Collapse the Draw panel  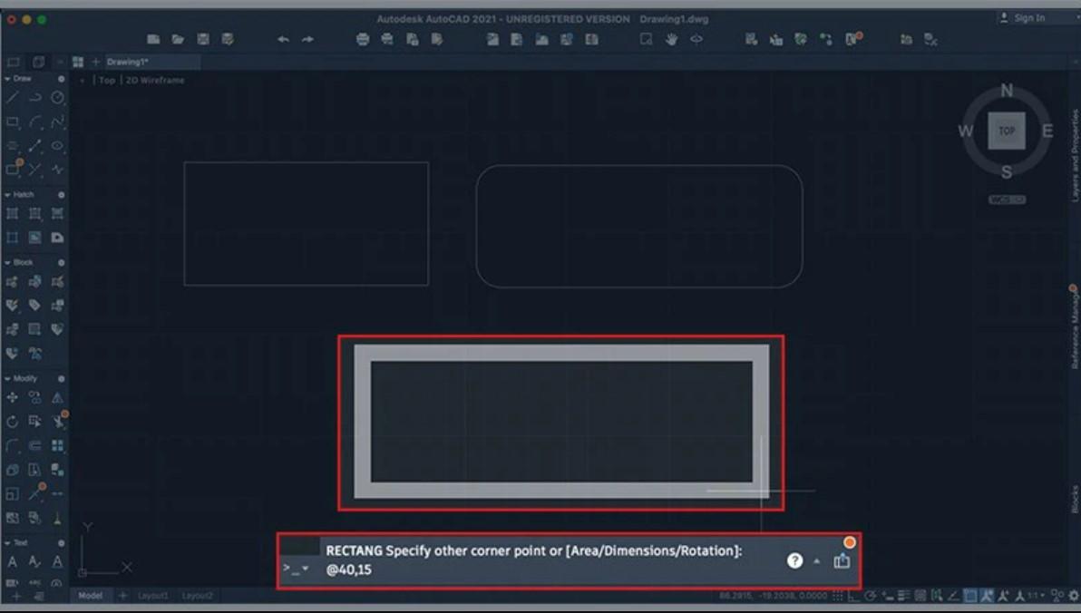tap(5, 79)
